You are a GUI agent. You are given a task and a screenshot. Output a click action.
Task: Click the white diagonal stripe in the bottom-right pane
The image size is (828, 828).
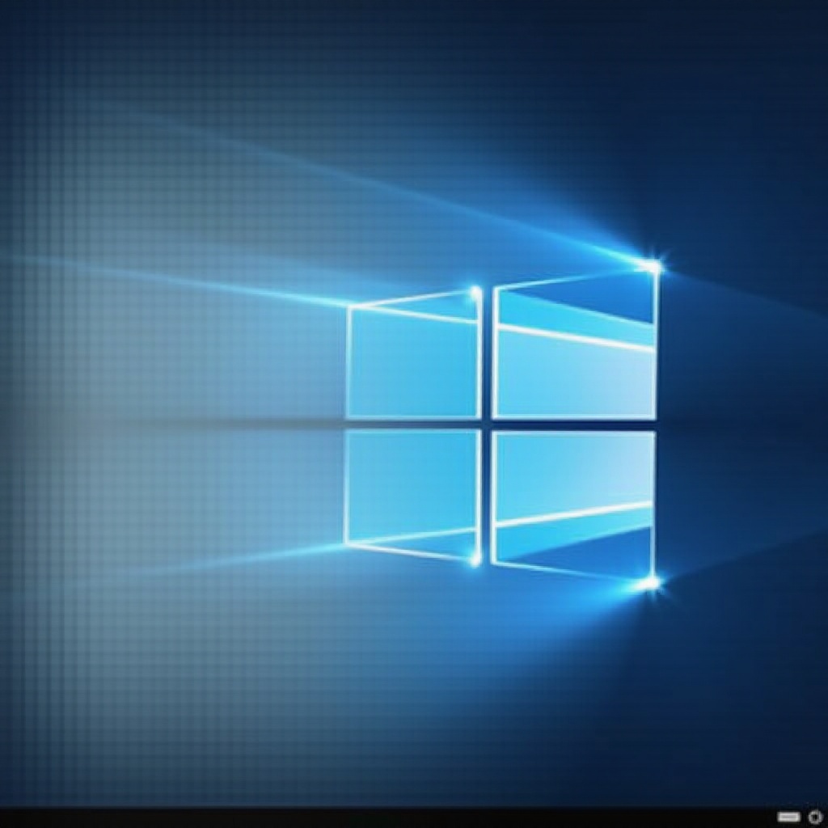pos(574,514)
